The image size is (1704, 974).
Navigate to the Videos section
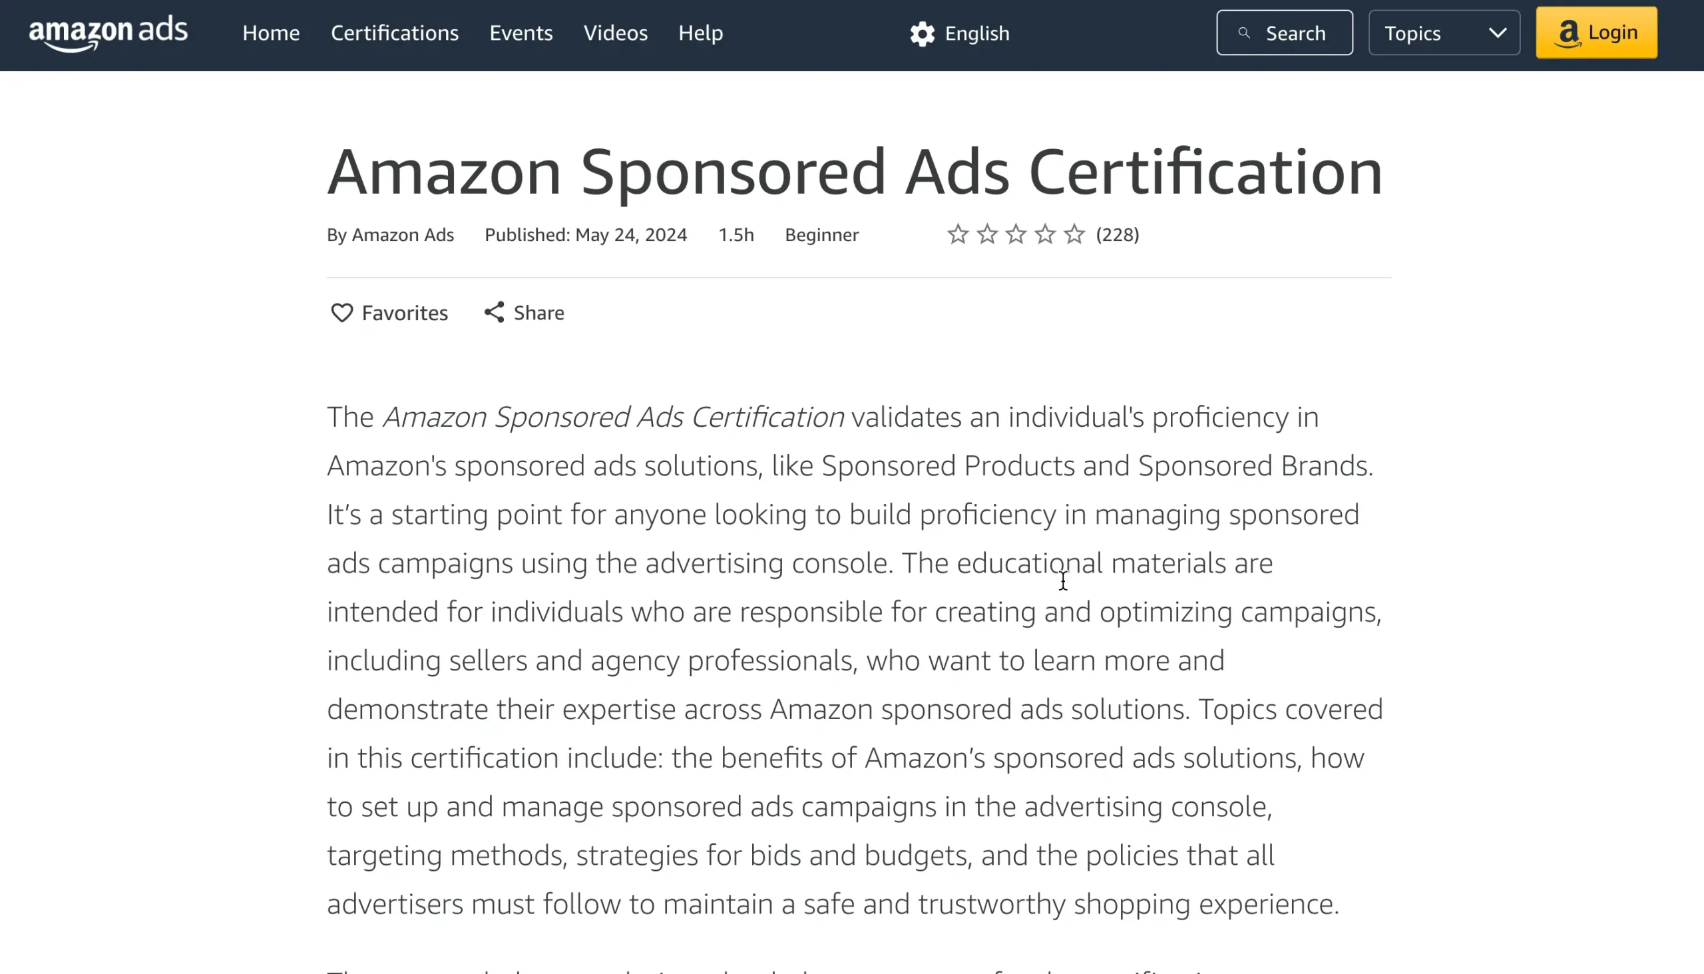point(615,33)
